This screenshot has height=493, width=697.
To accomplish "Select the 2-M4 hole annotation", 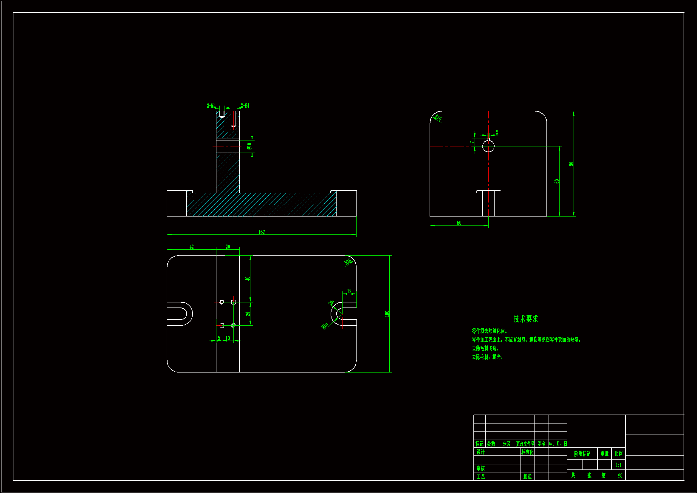I will (211, 105).
